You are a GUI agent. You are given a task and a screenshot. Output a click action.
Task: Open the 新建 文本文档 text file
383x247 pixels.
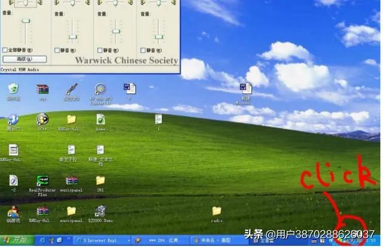click(101, 150)
